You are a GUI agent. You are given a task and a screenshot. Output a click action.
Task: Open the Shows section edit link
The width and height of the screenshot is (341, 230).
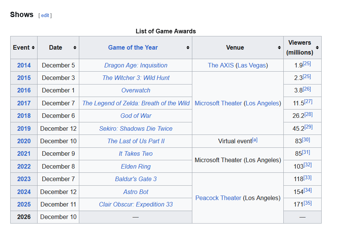tap(45, 16)
